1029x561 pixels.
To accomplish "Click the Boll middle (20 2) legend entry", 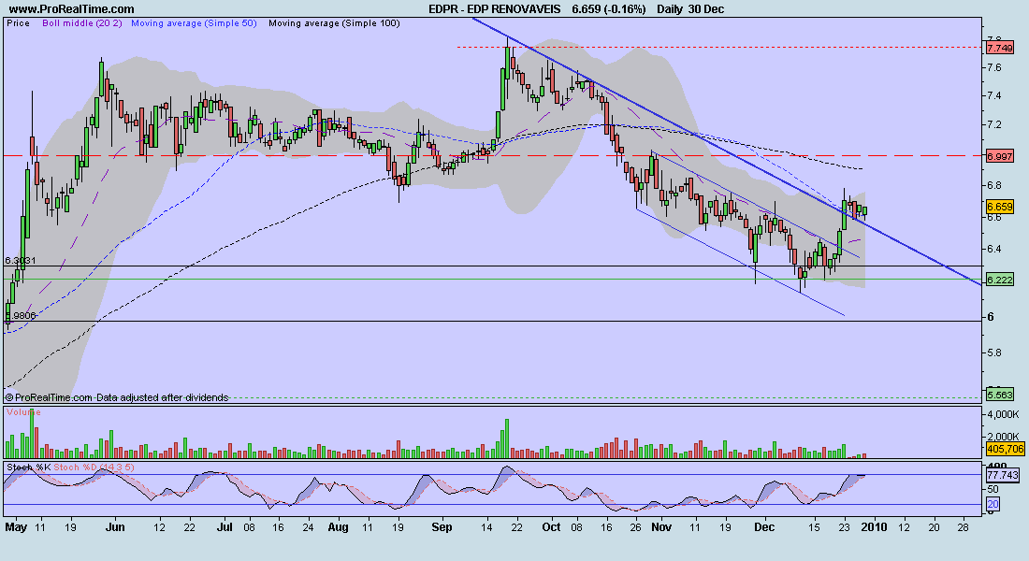I will point(82,23).
